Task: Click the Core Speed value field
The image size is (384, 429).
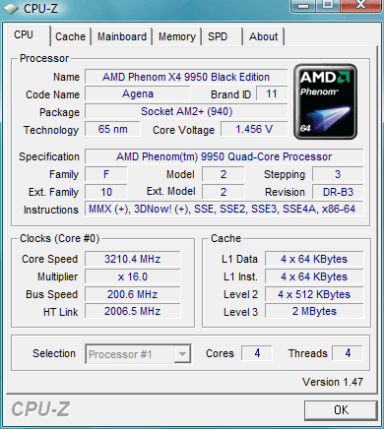Action: click(133, 259)
